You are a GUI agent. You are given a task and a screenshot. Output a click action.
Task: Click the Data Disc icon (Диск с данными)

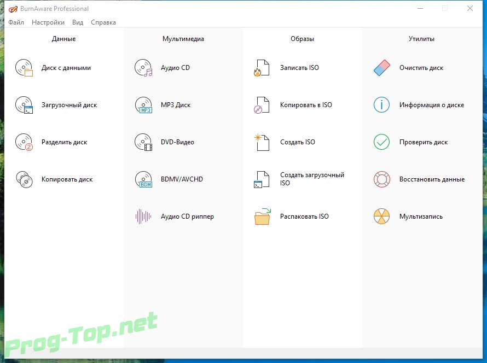24,68
